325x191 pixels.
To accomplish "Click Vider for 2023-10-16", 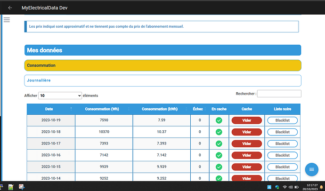I will tap(247, 155).
